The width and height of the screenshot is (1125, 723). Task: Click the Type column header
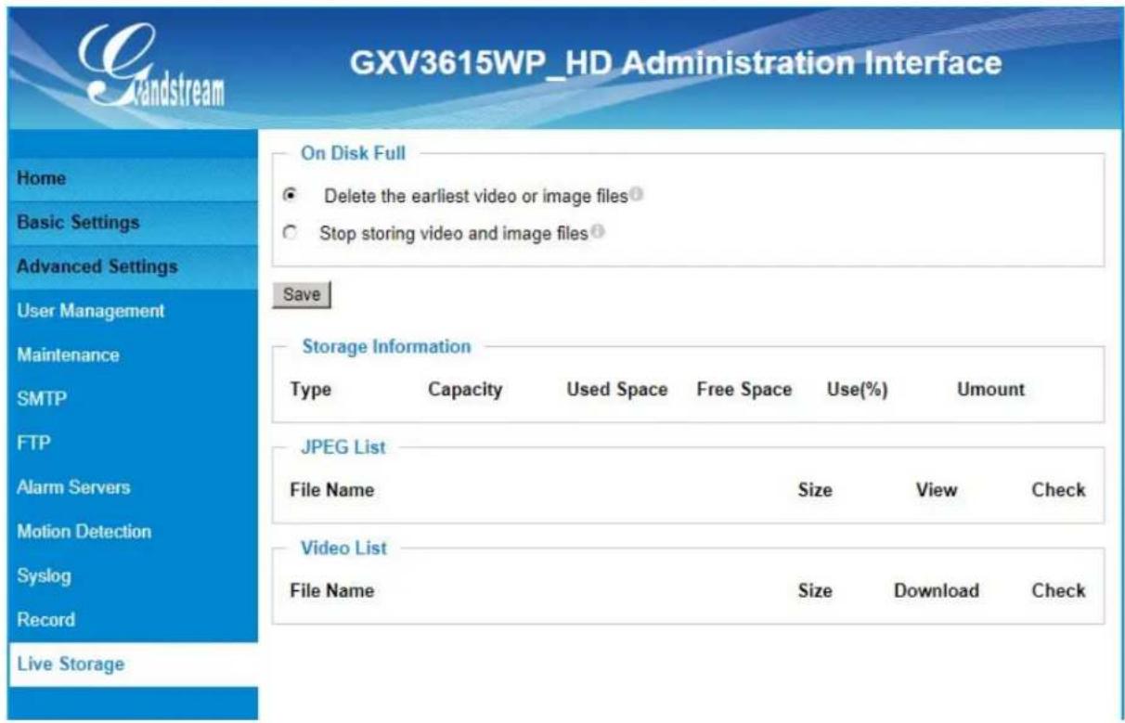point(311,390)
